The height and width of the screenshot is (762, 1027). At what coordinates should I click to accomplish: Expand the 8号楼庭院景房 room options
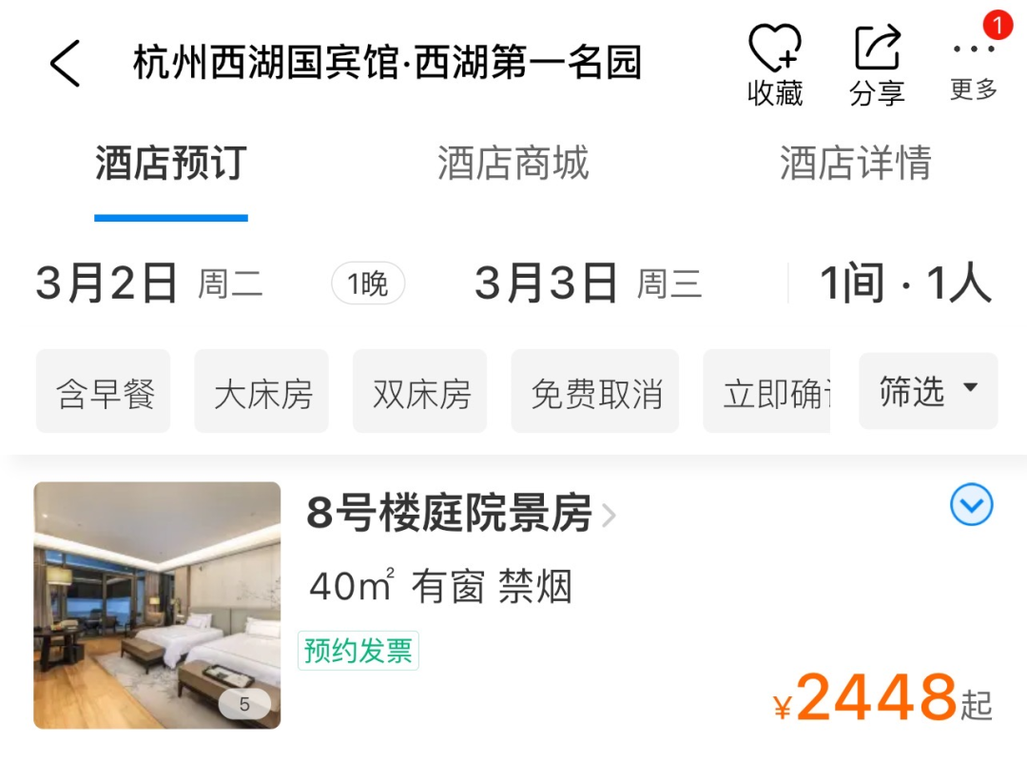click(x=971, y=504)
